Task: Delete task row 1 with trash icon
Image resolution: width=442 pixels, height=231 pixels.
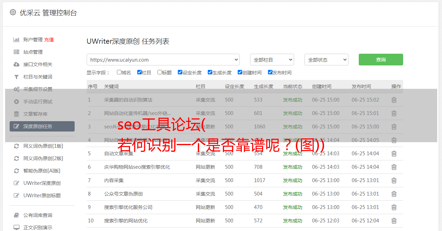Action: click(394, 100)
